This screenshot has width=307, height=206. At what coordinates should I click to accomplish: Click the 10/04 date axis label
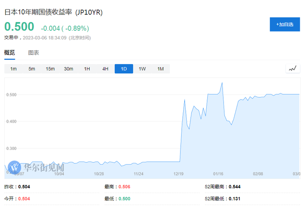click(x=59, y=174)
